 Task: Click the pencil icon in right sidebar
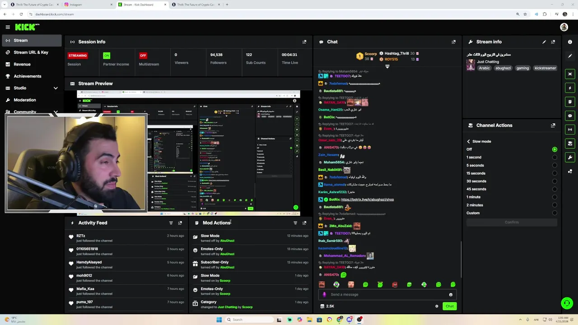click(570, 56)
